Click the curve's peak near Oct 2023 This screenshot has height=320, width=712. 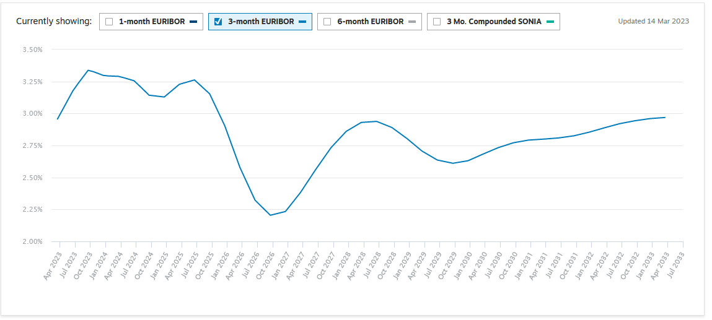pyautogui.click(x=88, y=70)
